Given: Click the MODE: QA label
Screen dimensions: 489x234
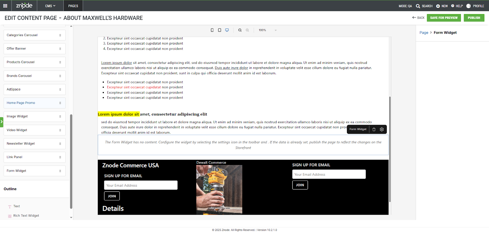Looking at the screenshot, I should point(405,6).
